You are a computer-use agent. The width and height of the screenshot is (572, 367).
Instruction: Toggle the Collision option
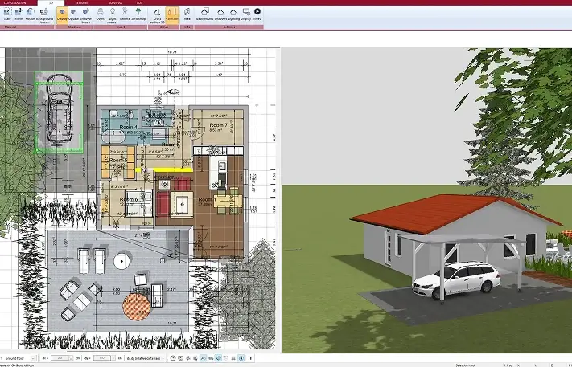pos(172,15)
